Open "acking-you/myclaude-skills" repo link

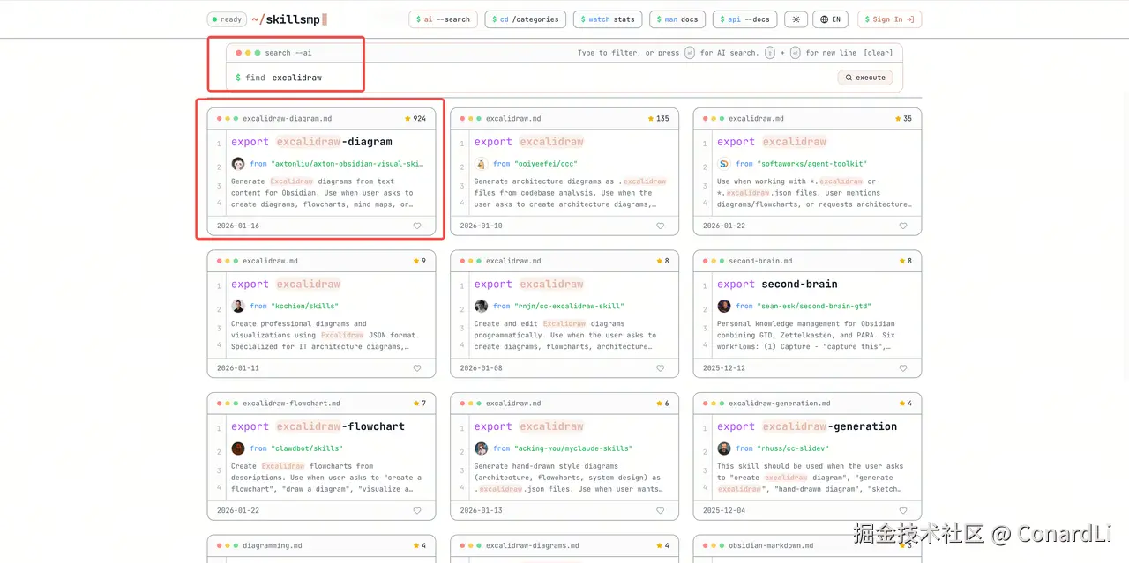click(573, 448)
